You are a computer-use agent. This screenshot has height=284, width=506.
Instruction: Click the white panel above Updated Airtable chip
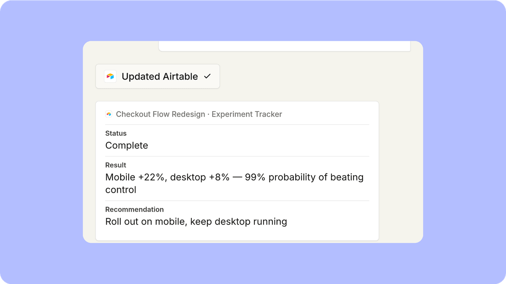click(284, 46)
